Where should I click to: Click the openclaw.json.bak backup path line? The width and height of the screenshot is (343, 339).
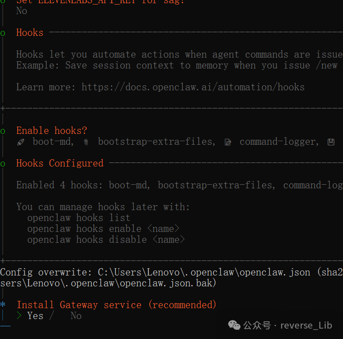click(x=108, y=283)
